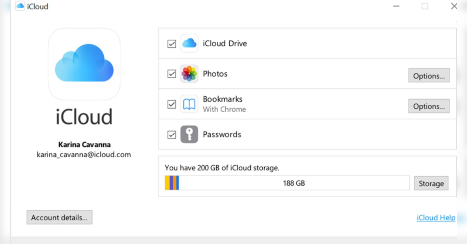This screenshot has height=244, width=467.
Task: Click the yellow segment of storage bar
Action: 167,183
